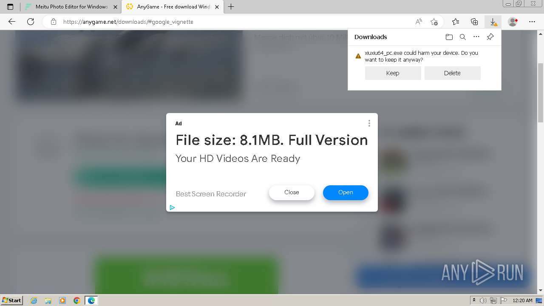544x306 pixels.
Task: Click the clock showing 12:20 AM
Action: pyautogui.click(x=522, y=300)
